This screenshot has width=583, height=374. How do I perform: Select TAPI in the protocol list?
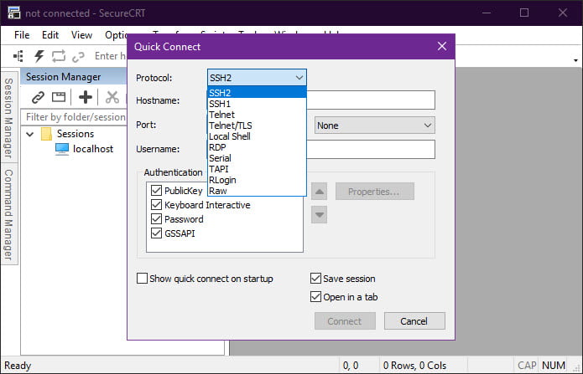257,169
